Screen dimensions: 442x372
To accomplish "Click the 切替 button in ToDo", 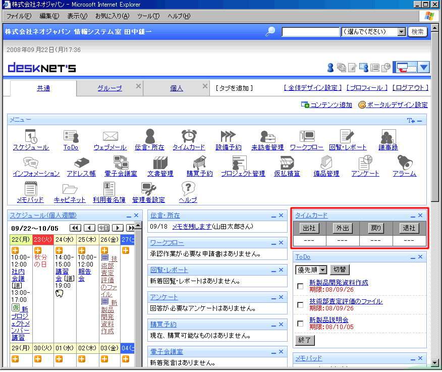I will point(340,270).
